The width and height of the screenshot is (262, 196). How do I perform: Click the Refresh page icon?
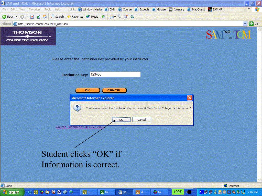coord(38,17)
